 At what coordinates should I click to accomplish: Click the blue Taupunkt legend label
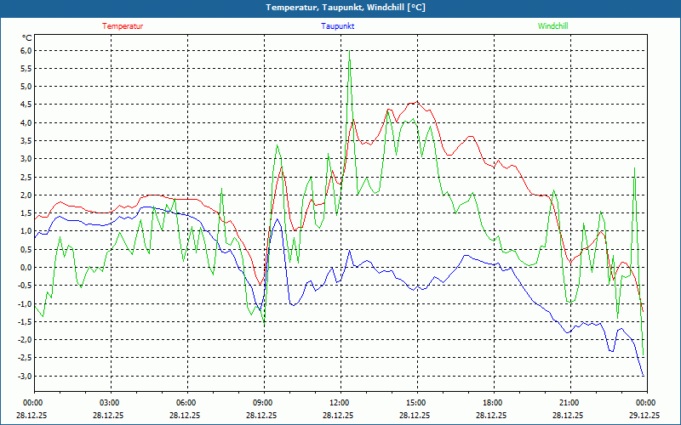[338, 26]
